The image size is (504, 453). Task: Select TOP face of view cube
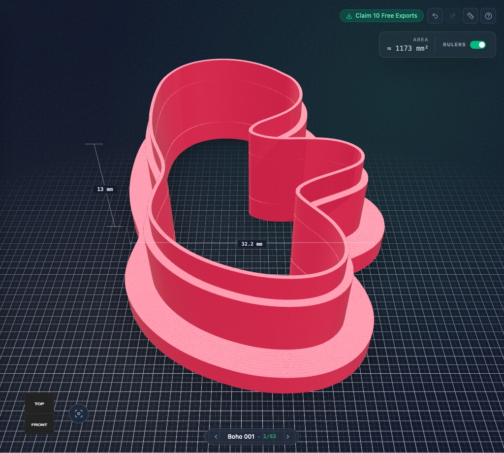[39, 403]
